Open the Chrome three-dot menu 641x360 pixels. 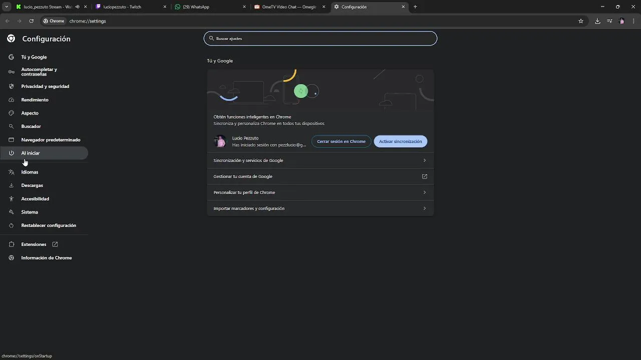(x=634, y=21)
